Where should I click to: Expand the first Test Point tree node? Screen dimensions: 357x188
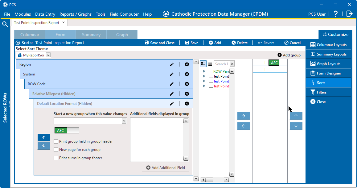point(203,76)
